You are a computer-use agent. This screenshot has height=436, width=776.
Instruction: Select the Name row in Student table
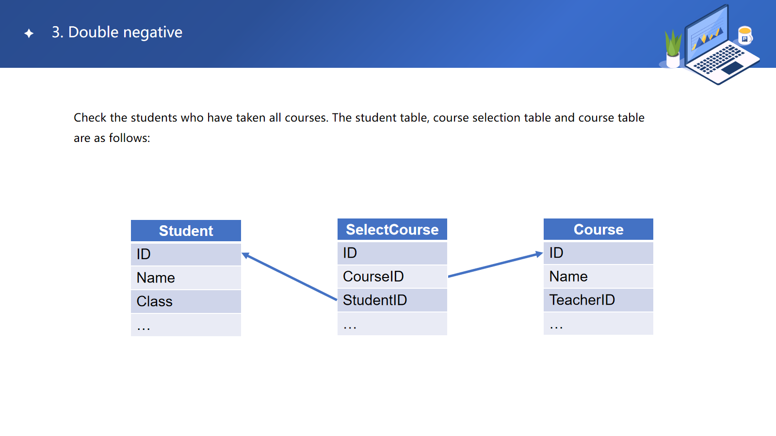[x=186, y=278]
